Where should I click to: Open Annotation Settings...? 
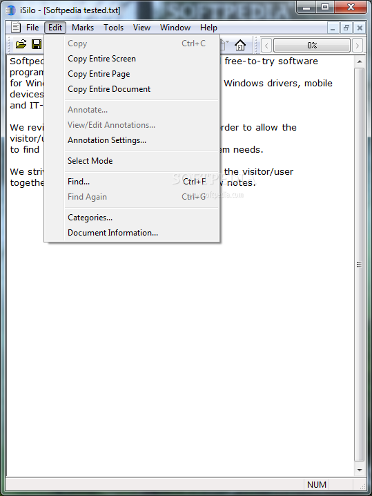pyautogui.click(x=132, y=140)
